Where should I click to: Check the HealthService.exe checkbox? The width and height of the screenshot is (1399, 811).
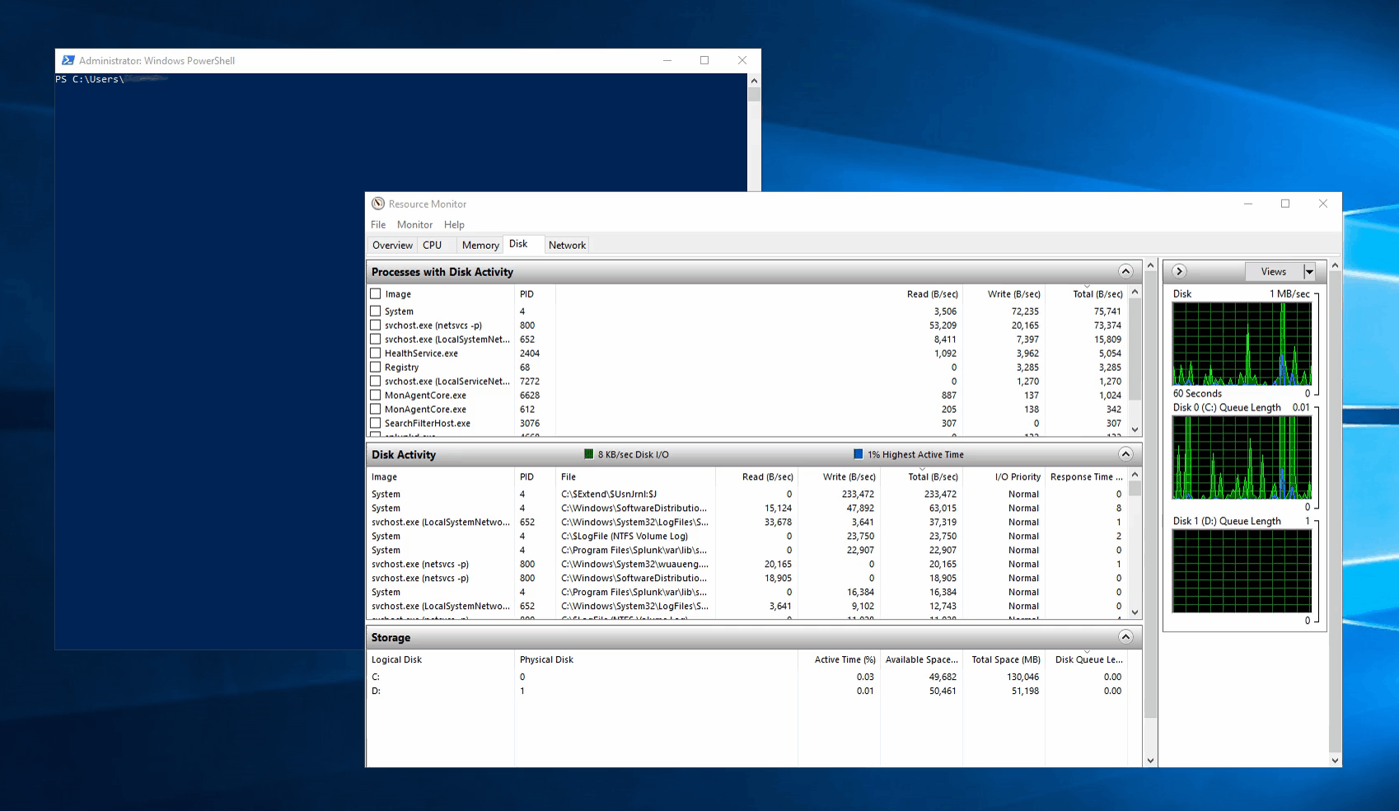[377, 353]
